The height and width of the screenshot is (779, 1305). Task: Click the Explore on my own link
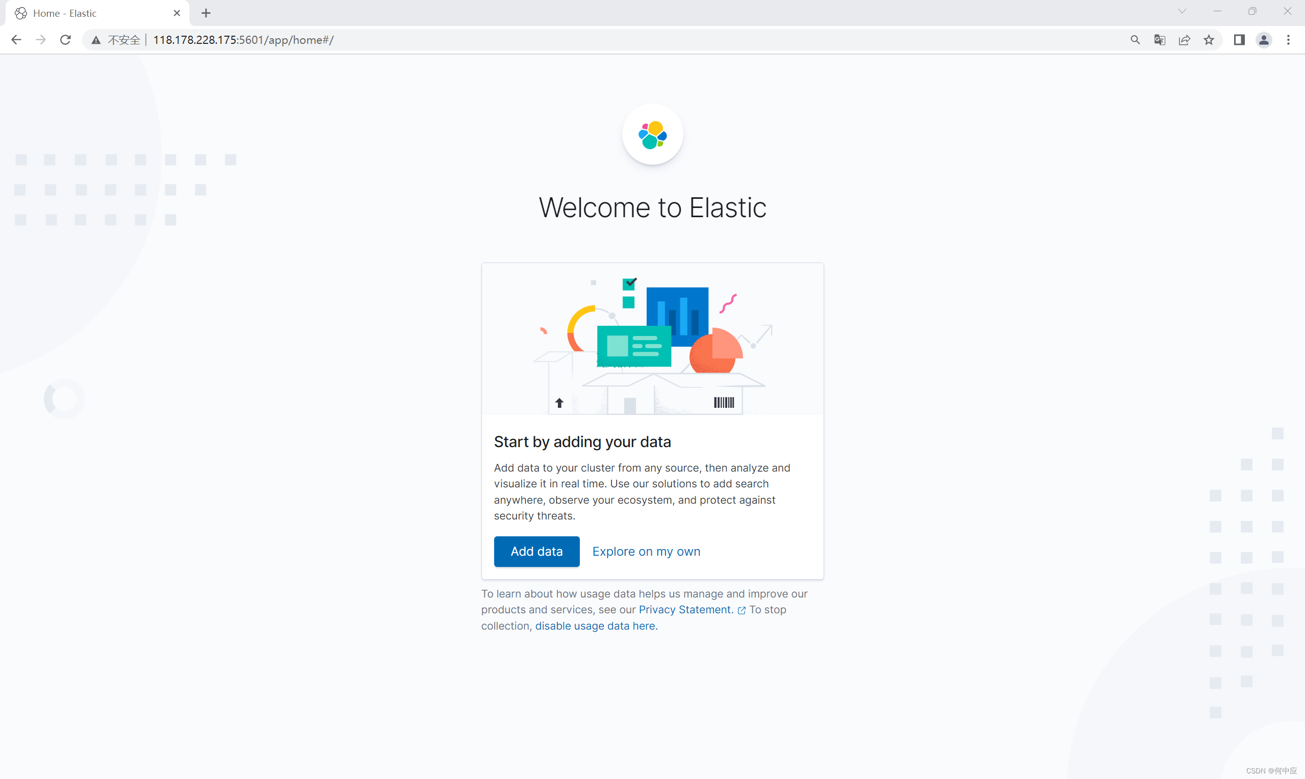pyautogui.click(x=647, y=551)
